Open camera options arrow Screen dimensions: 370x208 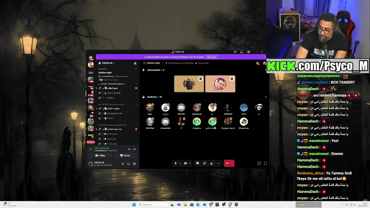(x=190, y=163)
